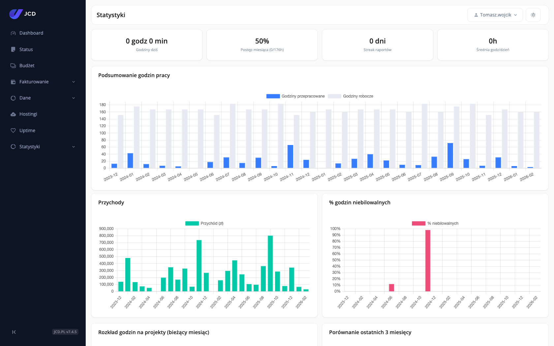Click the Dashboard gauge icon

pyautogui.click(x=13, y=33)
